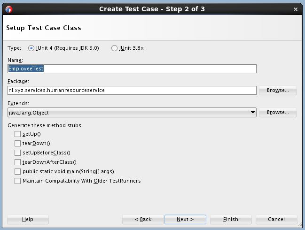This screenshot has height=230, width=305.
Task: Open the Help for this dialog
Action: 28,219
